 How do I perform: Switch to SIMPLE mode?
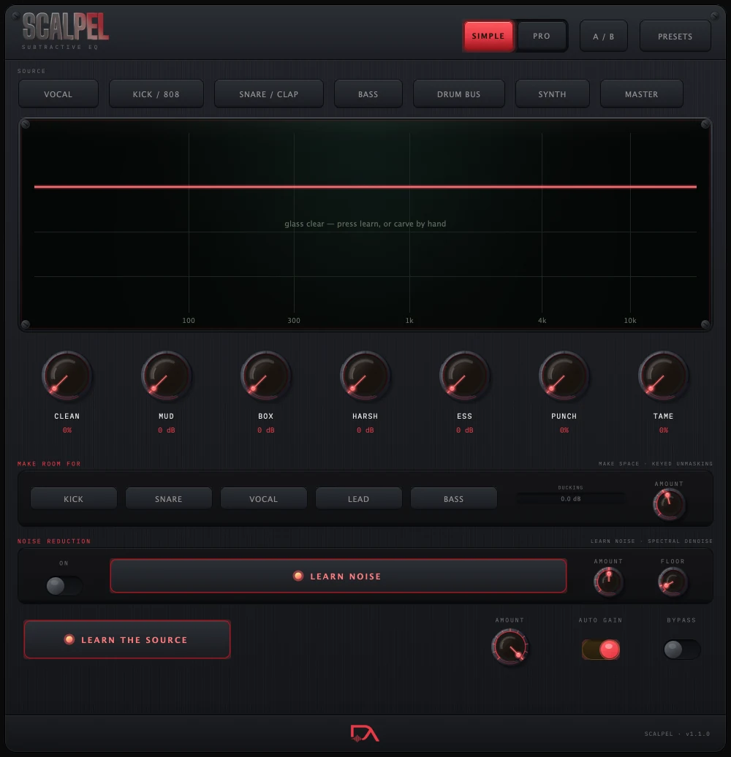pos(488,37)
